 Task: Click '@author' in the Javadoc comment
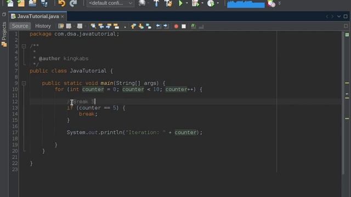click(49, 59)
